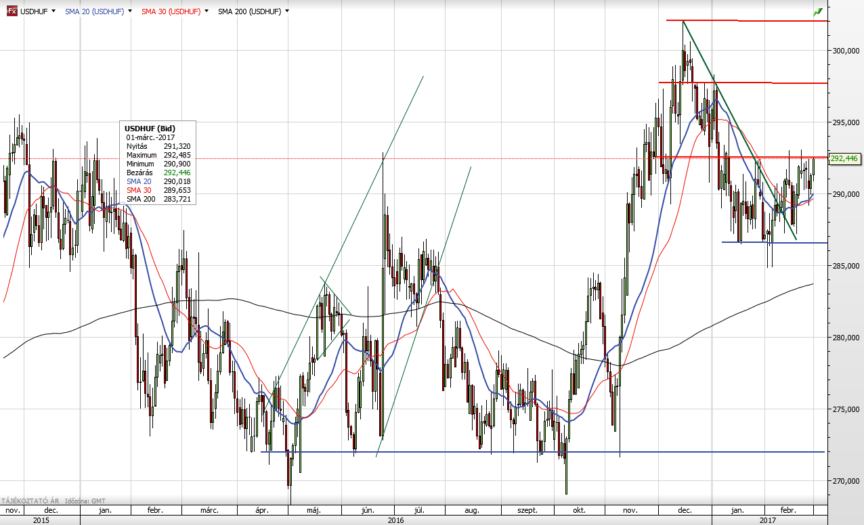Image resolution: width=864 pixels, height=525 pixels.
Task: Click the júl. month label on time axis
Action: coord(419,510)
